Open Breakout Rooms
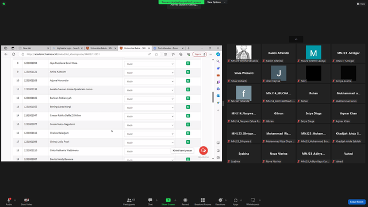 pyautogui.click(x=203, y=201)
